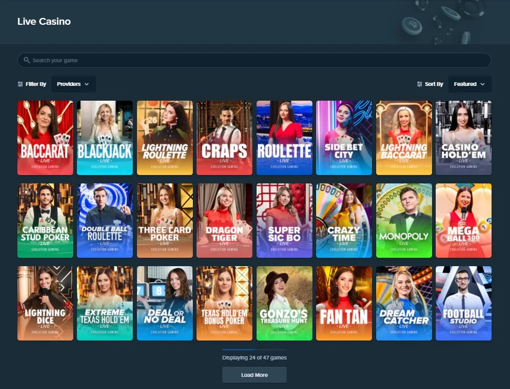Open the Providers filter dropdown
This screenshot has width=510, height=389.
74,84
